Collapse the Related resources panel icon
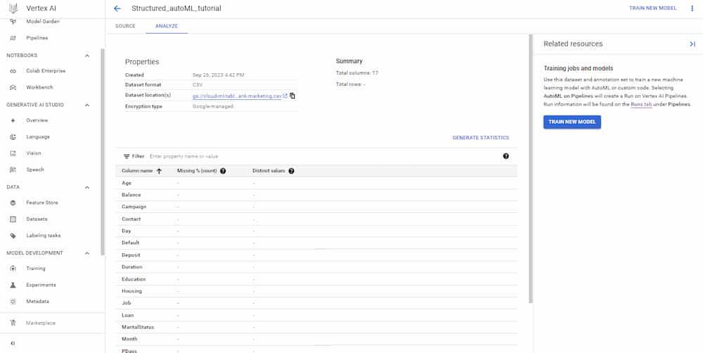The height and width of the screenshot is (353, 703). [692, 44]
